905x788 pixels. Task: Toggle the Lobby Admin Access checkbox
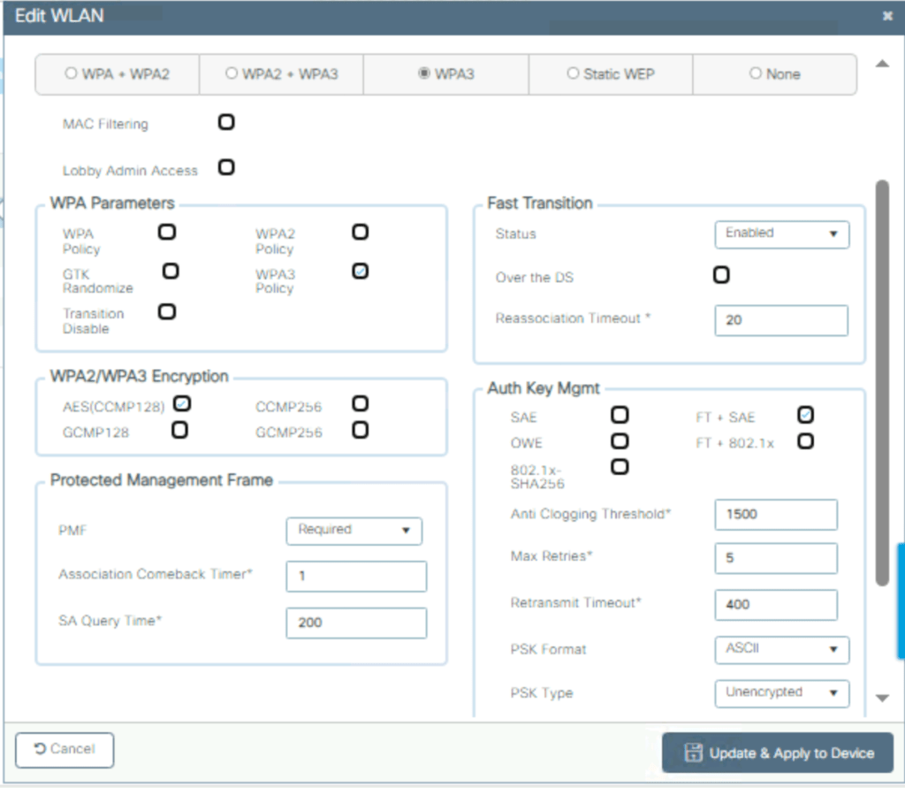(x=226, y=166)
